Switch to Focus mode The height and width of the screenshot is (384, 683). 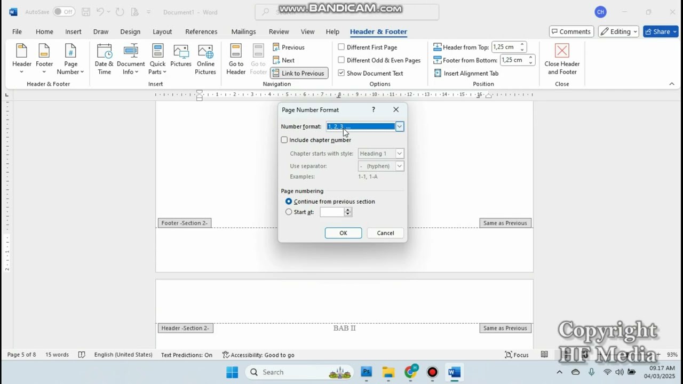(x=517, y=355)
